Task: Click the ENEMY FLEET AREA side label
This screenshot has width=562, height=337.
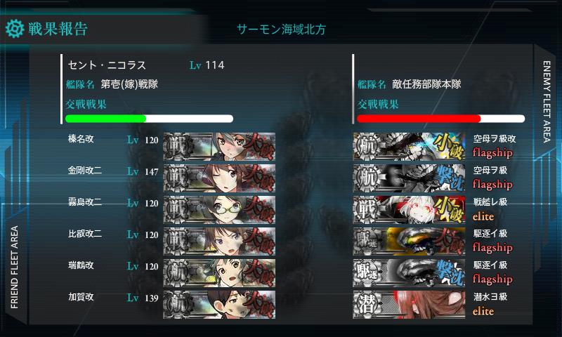Action: pyautogui.click(x=547, y=102)
